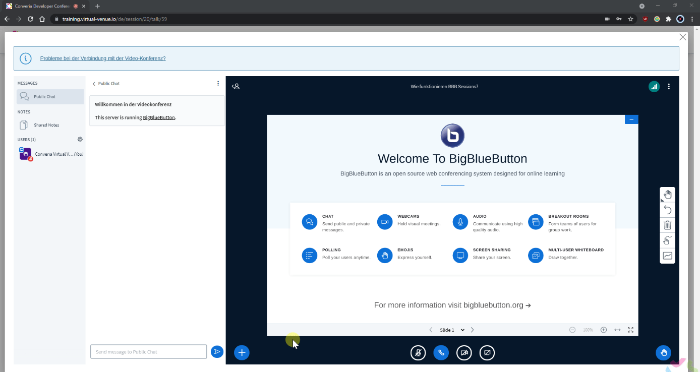Select the Converia Developer Conference browser tab
The image size is (700, 372).
[46, 6]
